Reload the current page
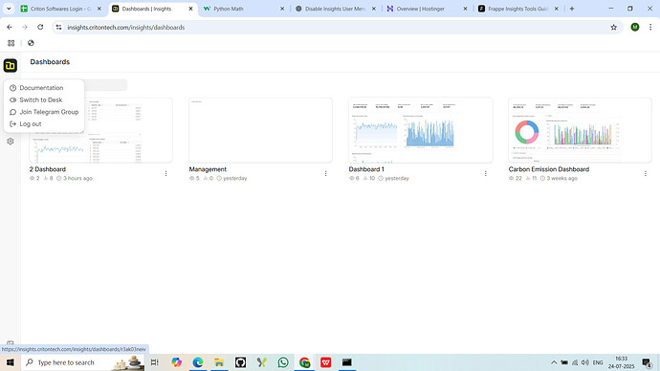The width and height of the screenshot is (660, 371). point(40,28)
